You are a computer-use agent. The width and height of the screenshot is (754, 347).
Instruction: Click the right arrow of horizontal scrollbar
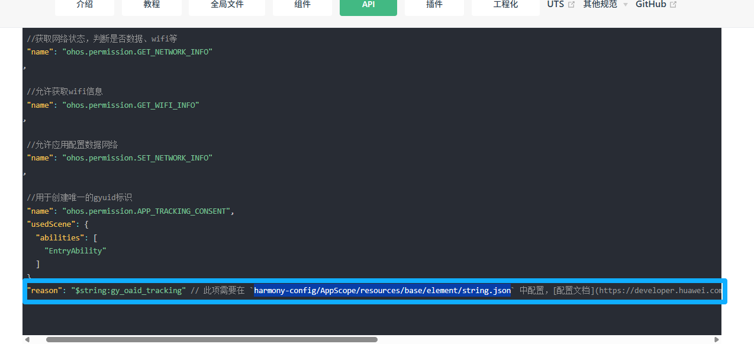click(x=717, y=340)
